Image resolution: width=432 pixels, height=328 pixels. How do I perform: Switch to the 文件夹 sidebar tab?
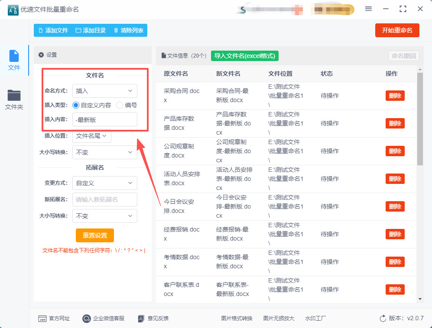point(14,99)
